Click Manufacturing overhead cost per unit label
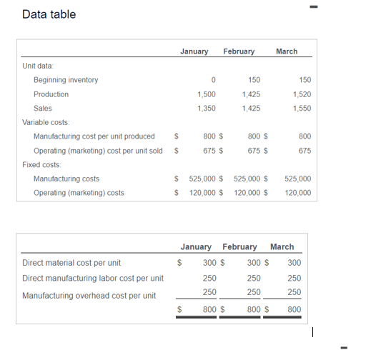Image resolution: width=386 pixels, height=350 pixels. (89, 296)
